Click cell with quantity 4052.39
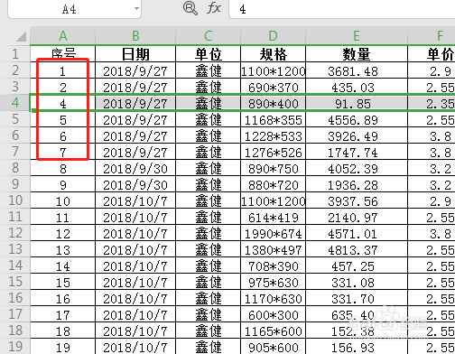Screen dimensions: 455x354 (357, 168)
